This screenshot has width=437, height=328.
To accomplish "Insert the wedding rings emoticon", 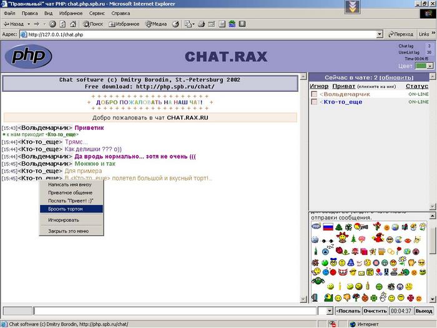I will click(x=391, y=252).
